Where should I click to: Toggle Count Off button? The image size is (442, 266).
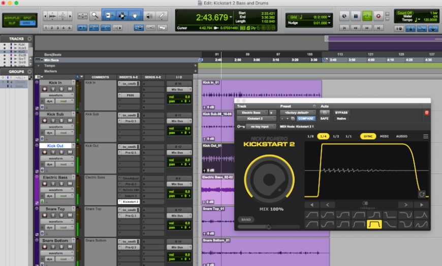pyautogui.click(x=405, y=13)
